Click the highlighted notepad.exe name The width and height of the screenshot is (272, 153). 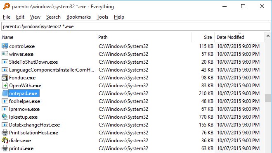pyautogui.click(x=24, y=93)
